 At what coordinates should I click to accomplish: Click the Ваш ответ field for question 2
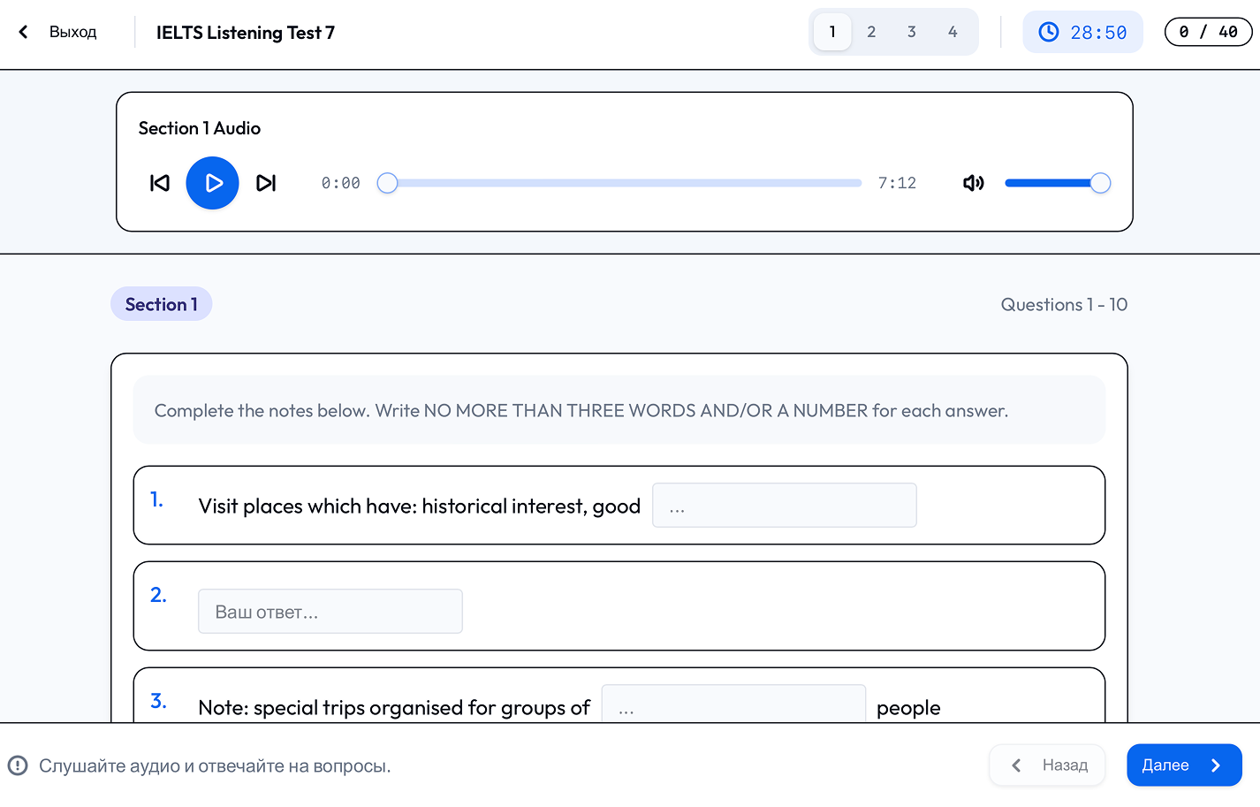coord(330,611)
